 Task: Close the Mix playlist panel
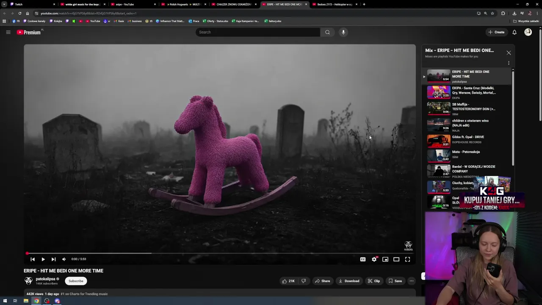[509, 53]
